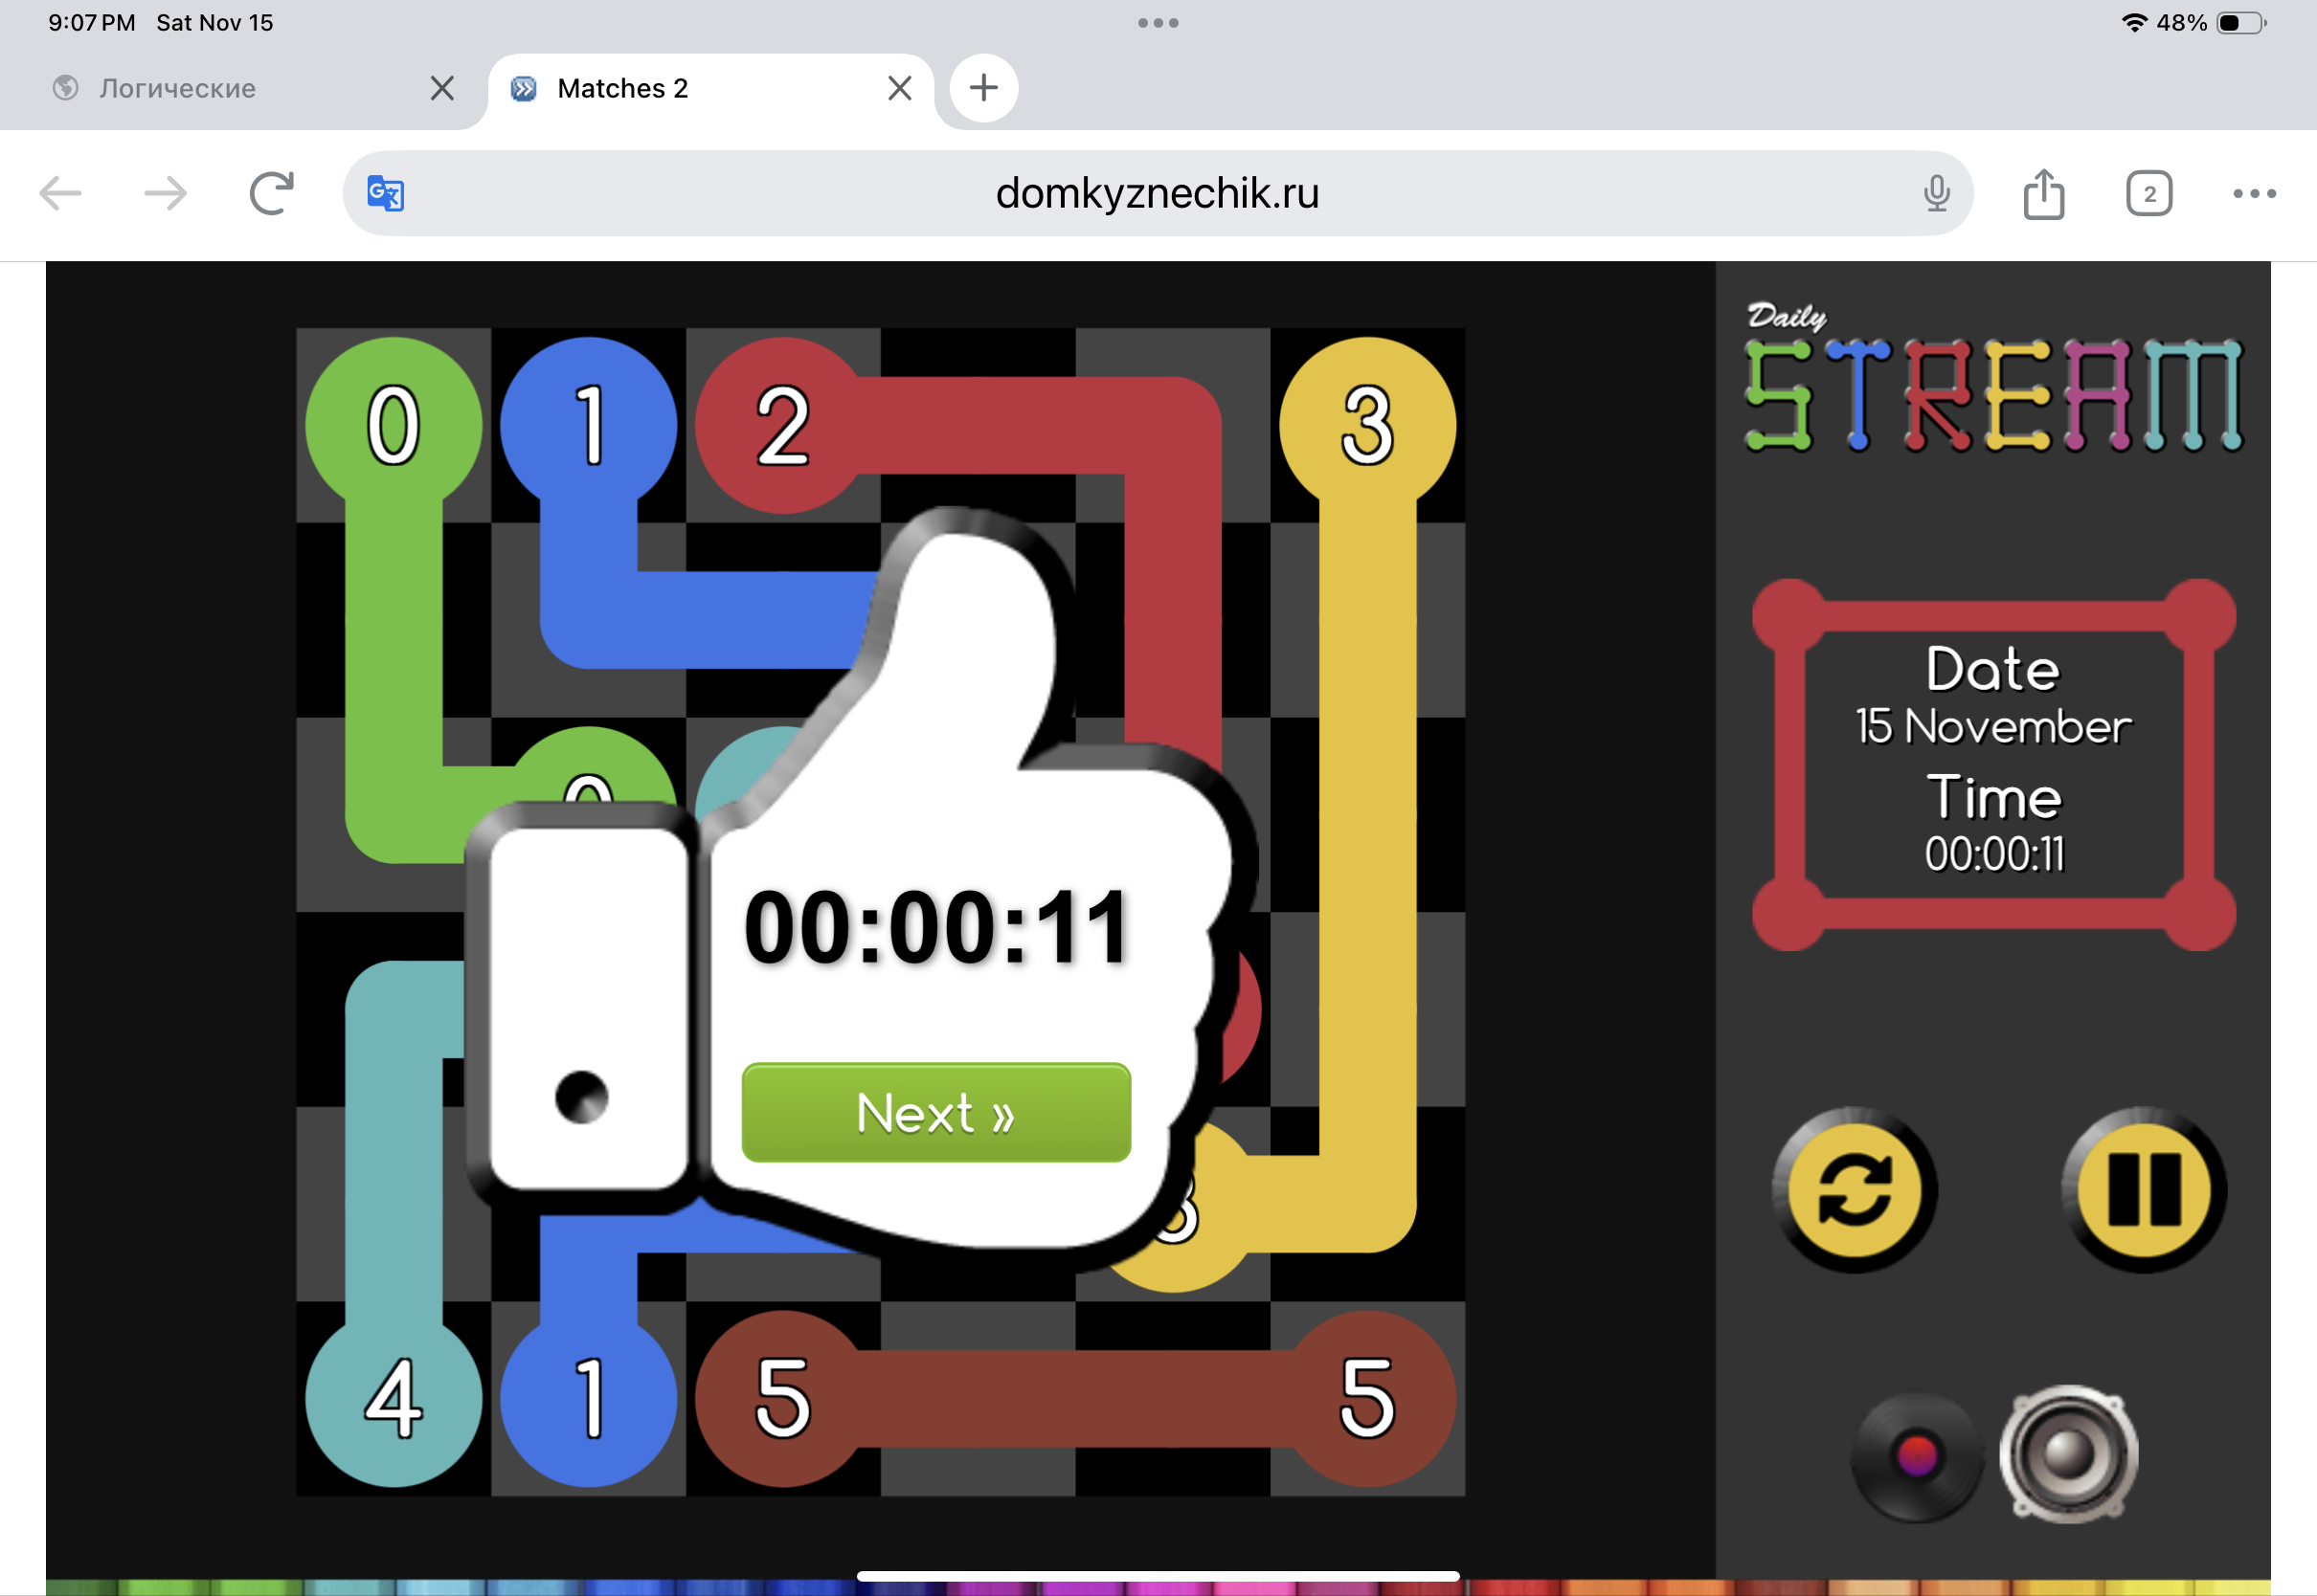Tap the yellow 3 node on board
Screen dimensions: 2317x1596
click(x=1366, y=425)
